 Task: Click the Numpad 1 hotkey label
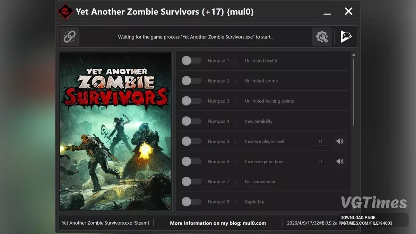click(x=218, y=61)
